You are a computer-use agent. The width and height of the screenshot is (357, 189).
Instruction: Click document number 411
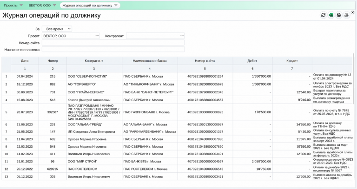tap(53, 154)
